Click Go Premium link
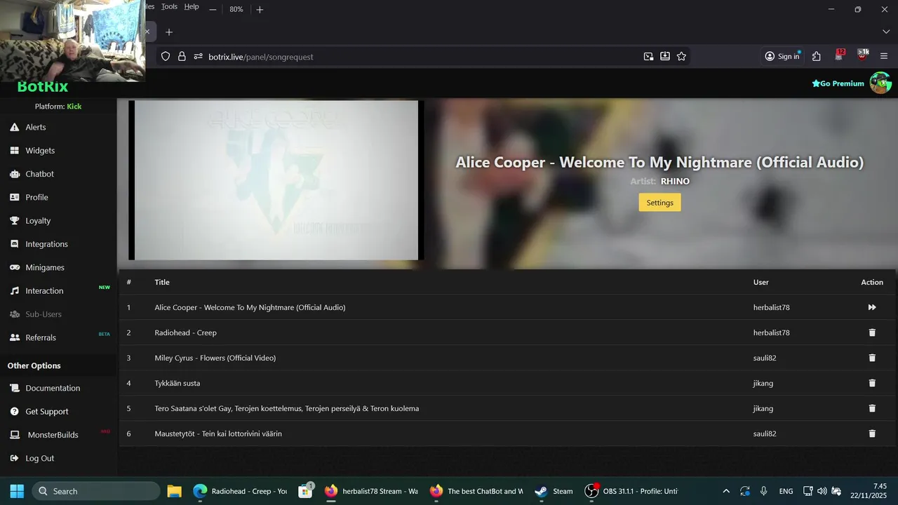 (x=838, y=83)
